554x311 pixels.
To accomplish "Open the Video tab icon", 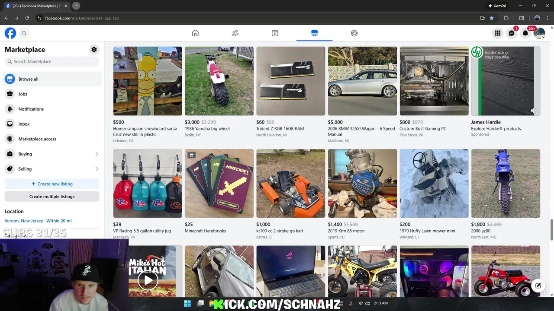I will 275,33.
